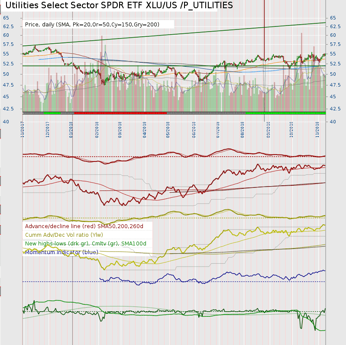
Task: Click the blue momentum indicator line
Action: point(213,278)
